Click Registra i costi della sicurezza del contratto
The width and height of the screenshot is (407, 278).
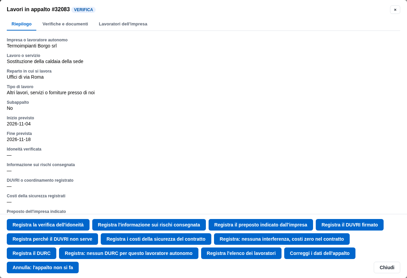pyautogui.click(x=156, y=239)
